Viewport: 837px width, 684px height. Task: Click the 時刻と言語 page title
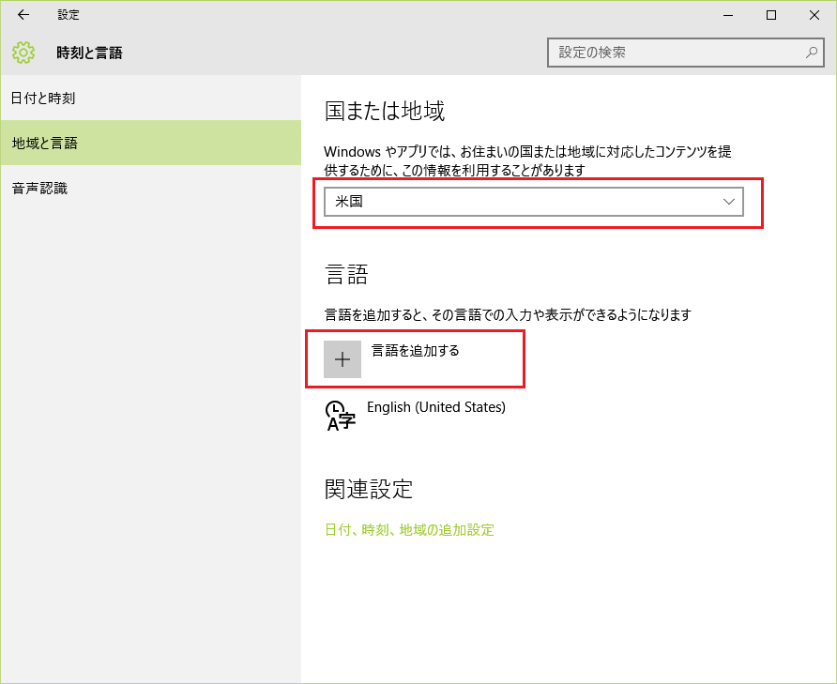(x=90, y=53)
